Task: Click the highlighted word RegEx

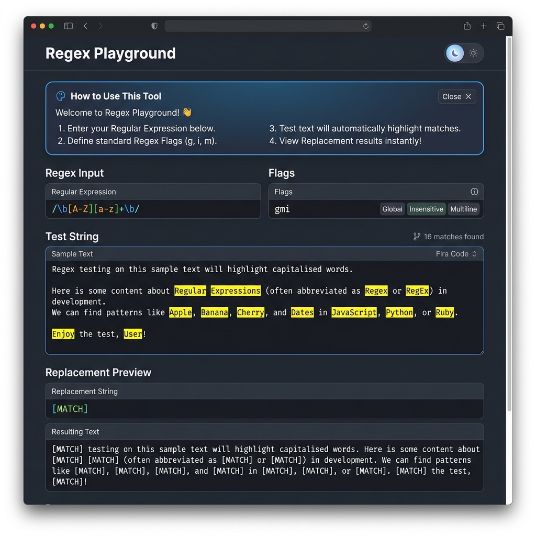Action: tap(417, 291)
